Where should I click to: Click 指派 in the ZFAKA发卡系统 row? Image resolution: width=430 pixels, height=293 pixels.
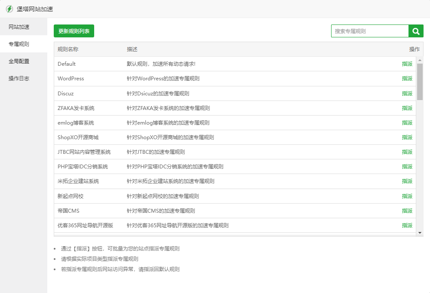click(407, 108)
